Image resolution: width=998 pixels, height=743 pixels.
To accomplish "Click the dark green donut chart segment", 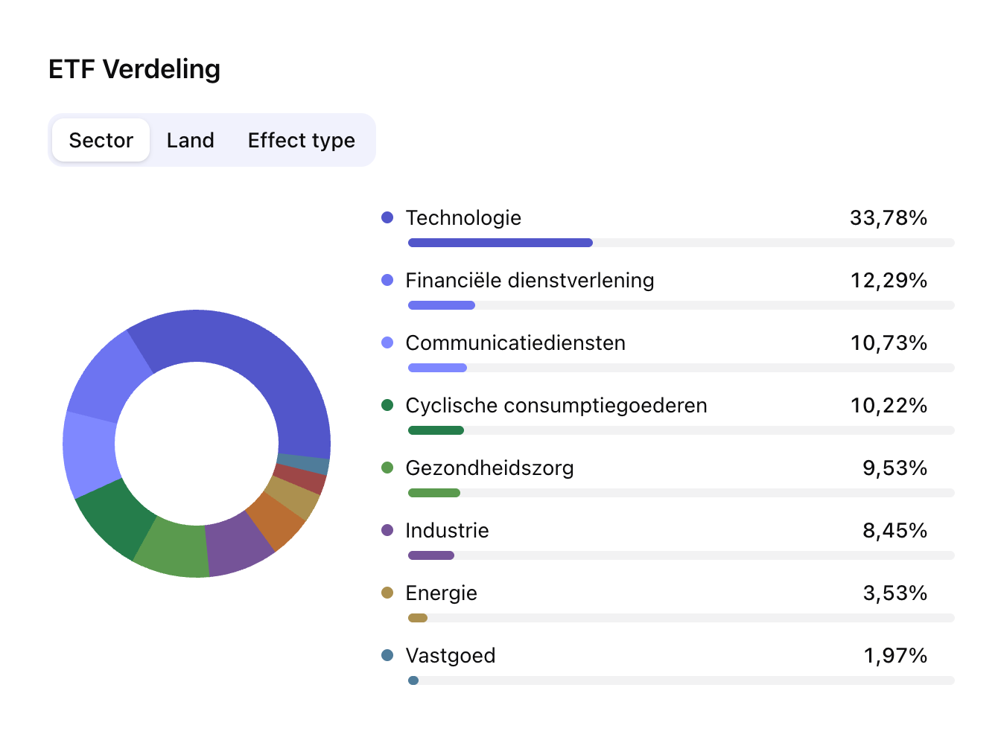I will 112,517.
